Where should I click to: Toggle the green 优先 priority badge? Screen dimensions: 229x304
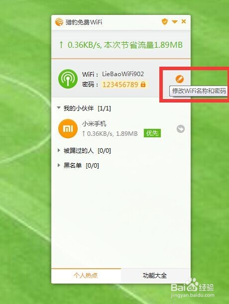point(152,133)
